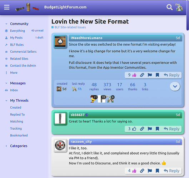
Task: Expand topic details chevron button
Action: click(x=175, y=86)
